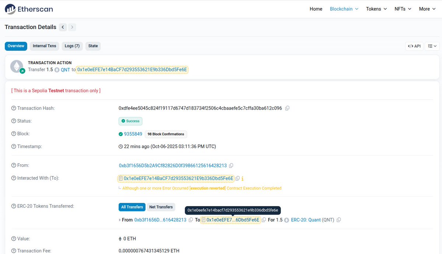Select All Transfers view

(x=132, y=207)
